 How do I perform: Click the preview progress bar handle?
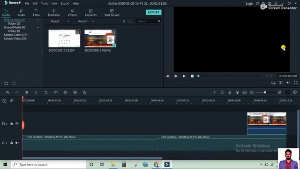tap(198, 76)
